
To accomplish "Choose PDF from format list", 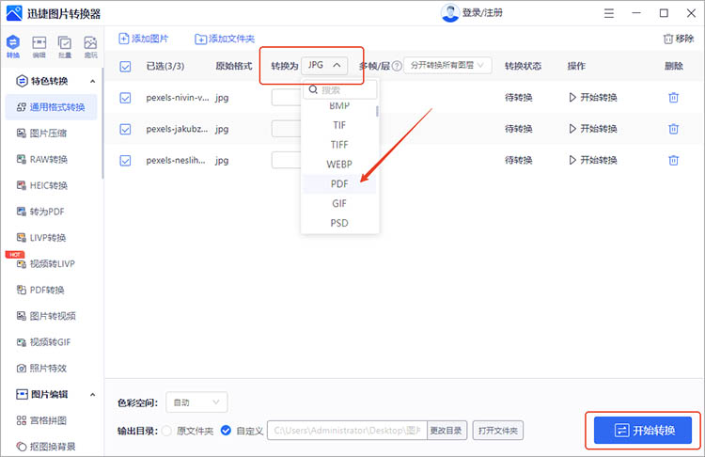I will click(339, 184).
